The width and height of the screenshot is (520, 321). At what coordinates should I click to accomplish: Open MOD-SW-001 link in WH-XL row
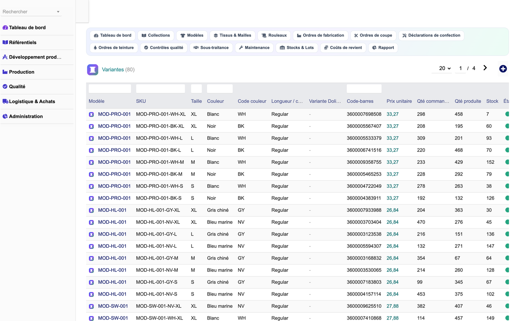113,318
